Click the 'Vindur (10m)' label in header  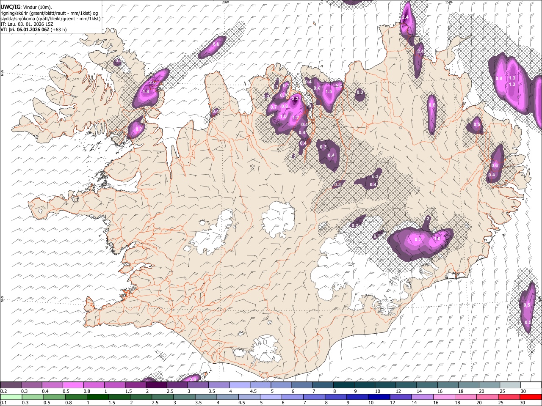pos(37,7)
